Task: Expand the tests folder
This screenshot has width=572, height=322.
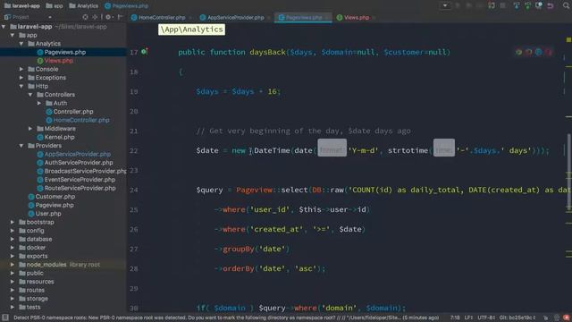Action: click(13, 307)
